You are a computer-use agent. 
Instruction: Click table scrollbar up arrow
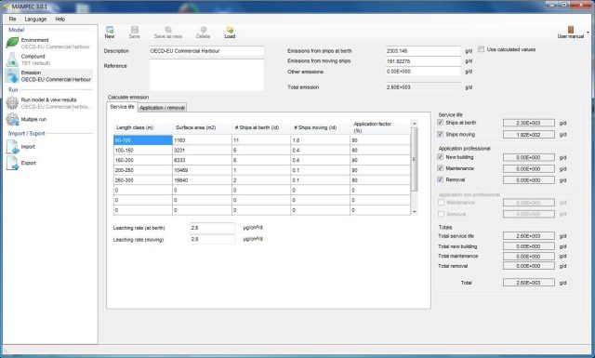tap(415, 124)
